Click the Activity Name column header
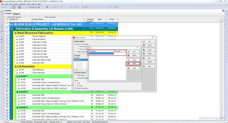Viewport: 228px width, 123px height. click(58, 20)
